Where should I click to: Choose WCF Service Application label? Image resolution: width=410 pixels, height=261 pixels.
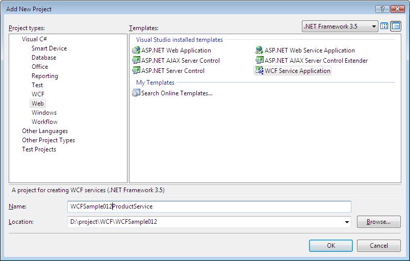[297, 70]
